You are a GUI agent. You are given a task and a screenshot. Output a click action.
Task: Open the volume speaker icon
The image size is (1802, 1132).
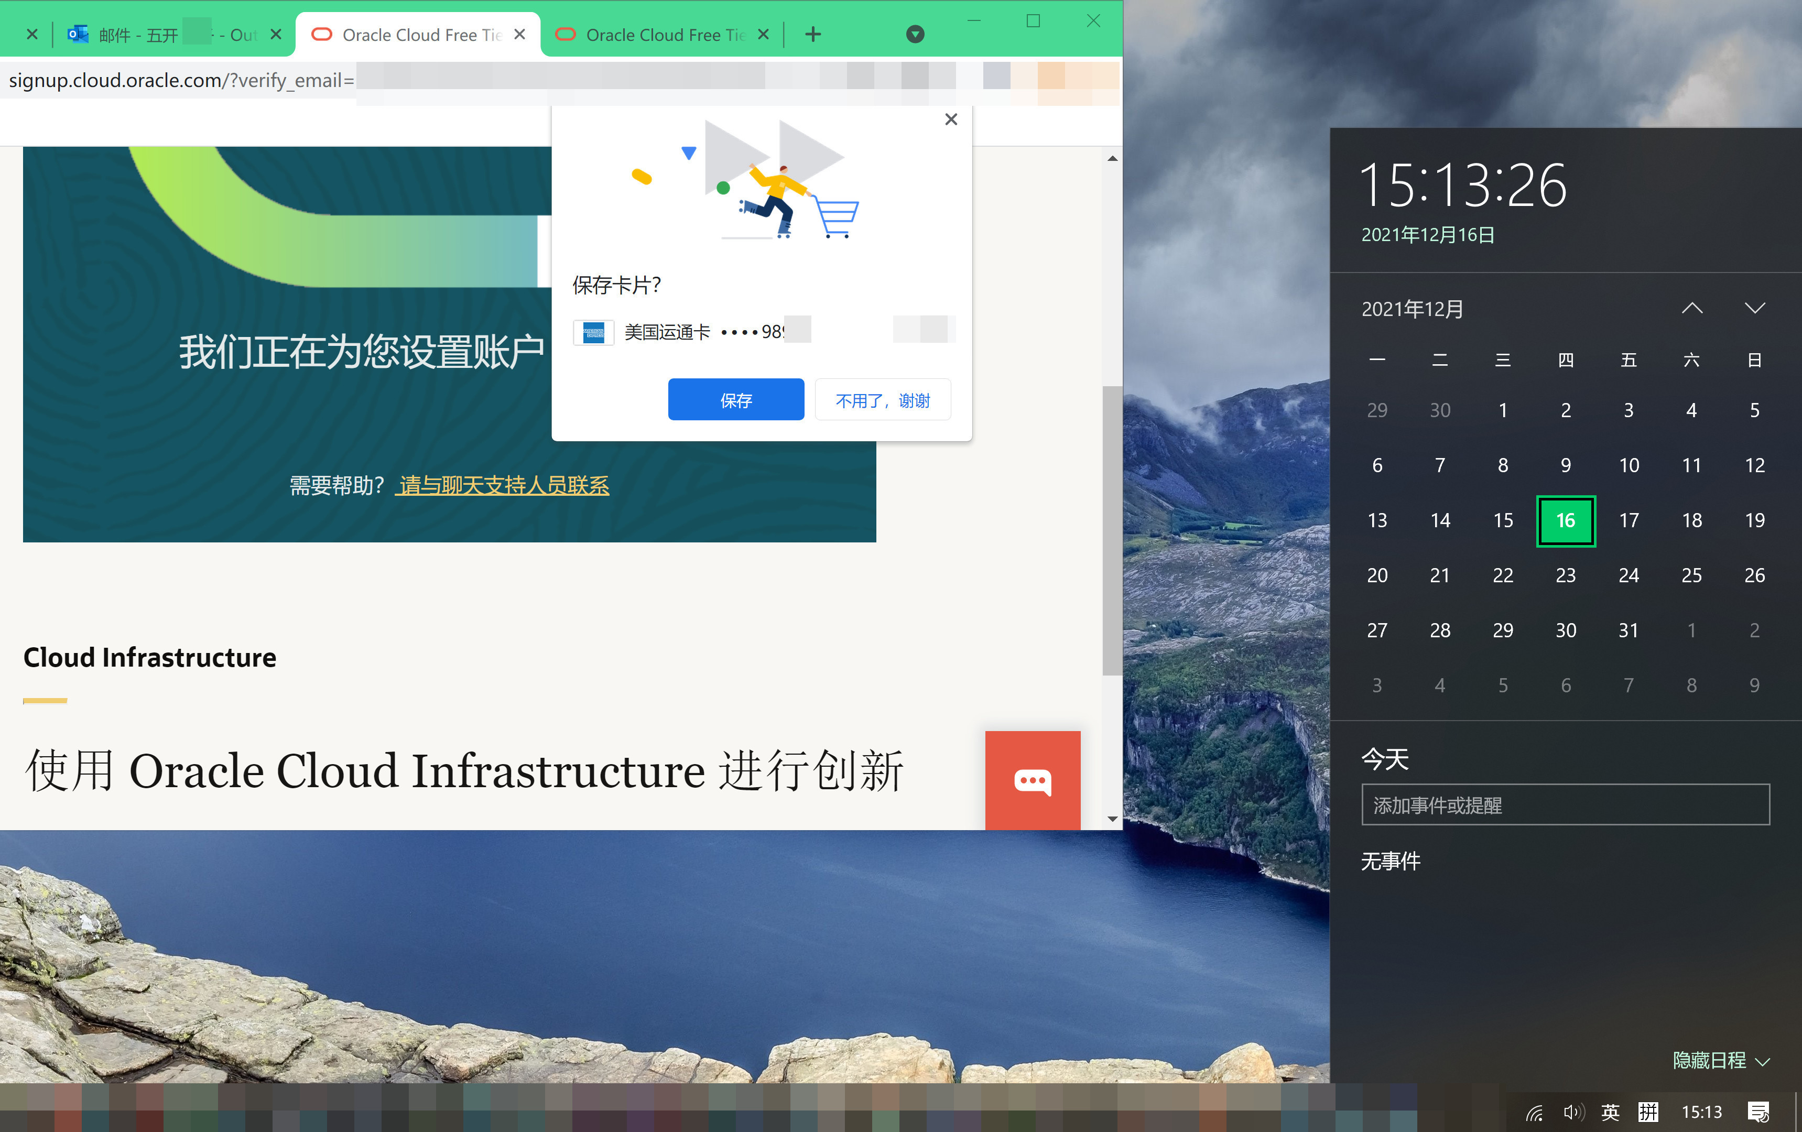point(1573,1113)
